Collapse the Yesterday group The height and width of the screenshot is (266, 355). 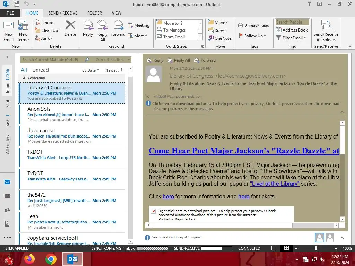point(24,78)
